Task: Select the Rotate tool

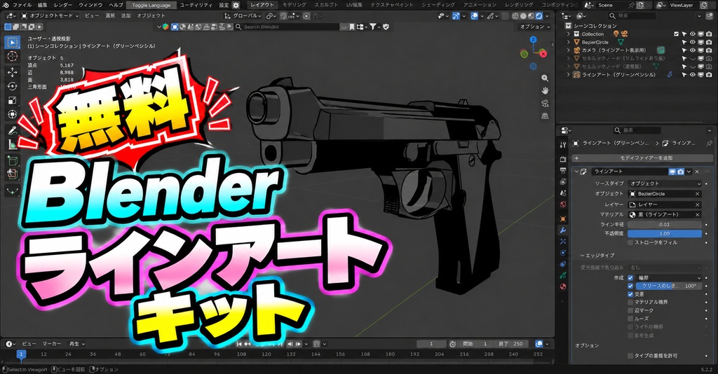Action: (x=13, y=86)
